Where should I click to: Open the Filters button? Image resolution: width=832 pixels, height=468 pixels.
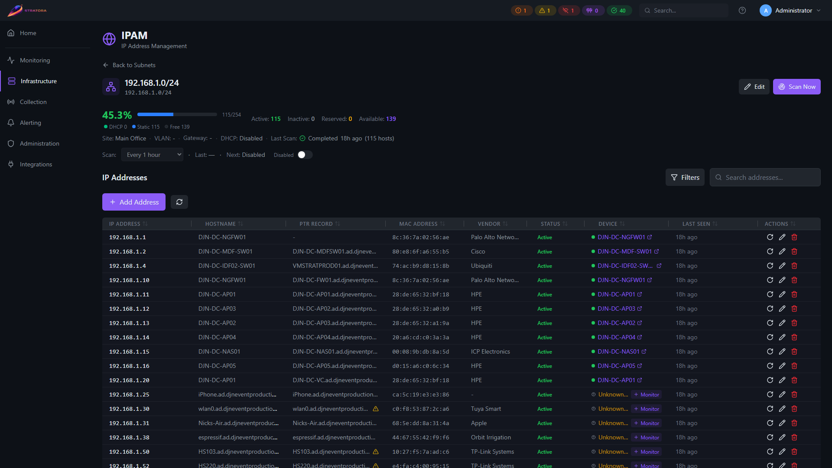[685, 177]
